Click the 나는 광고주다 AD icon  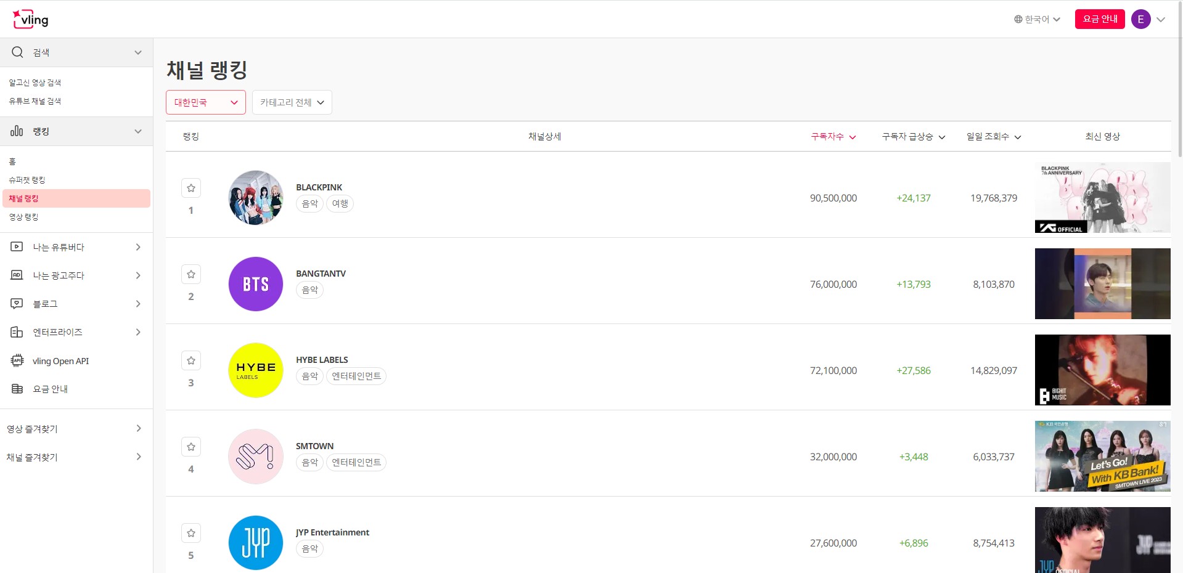17,275
